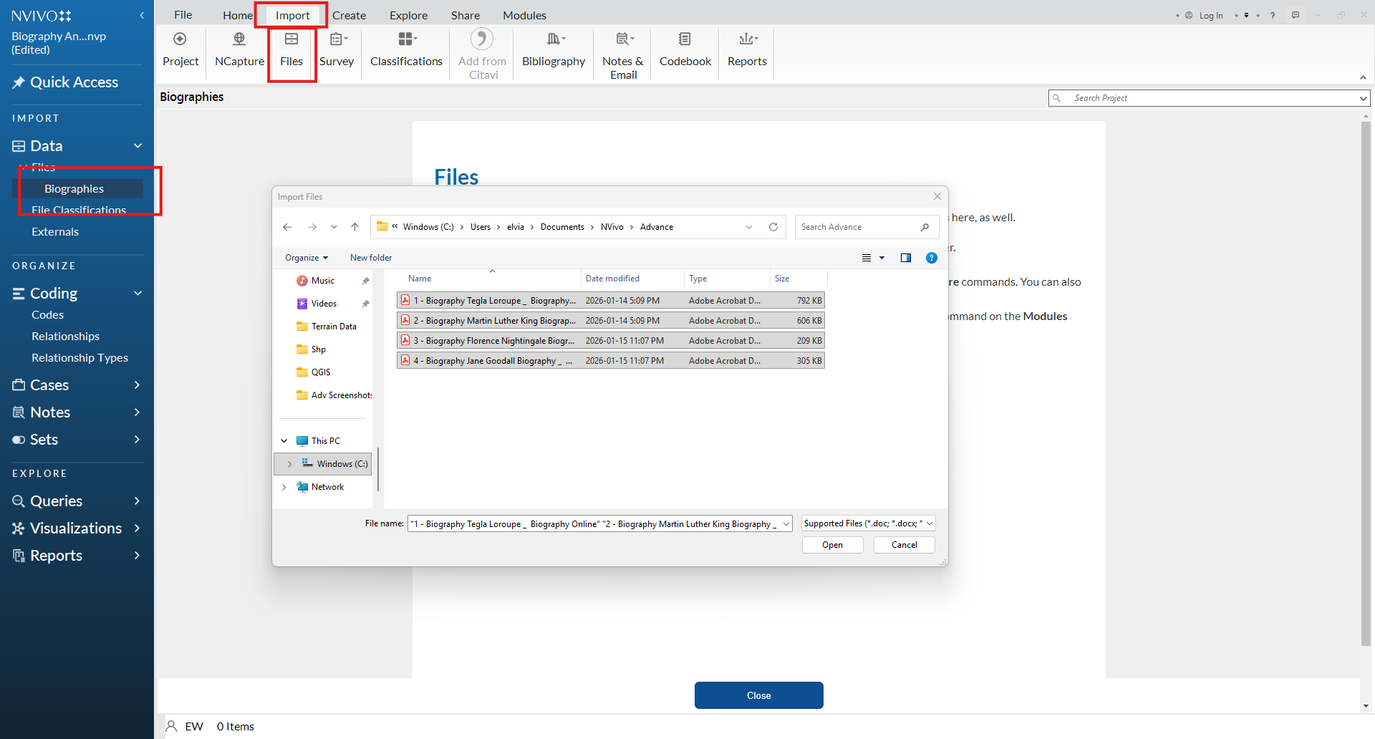Refresh the Advance folder listing
This screenshot has width=1375, height=739.
(773, 227)
